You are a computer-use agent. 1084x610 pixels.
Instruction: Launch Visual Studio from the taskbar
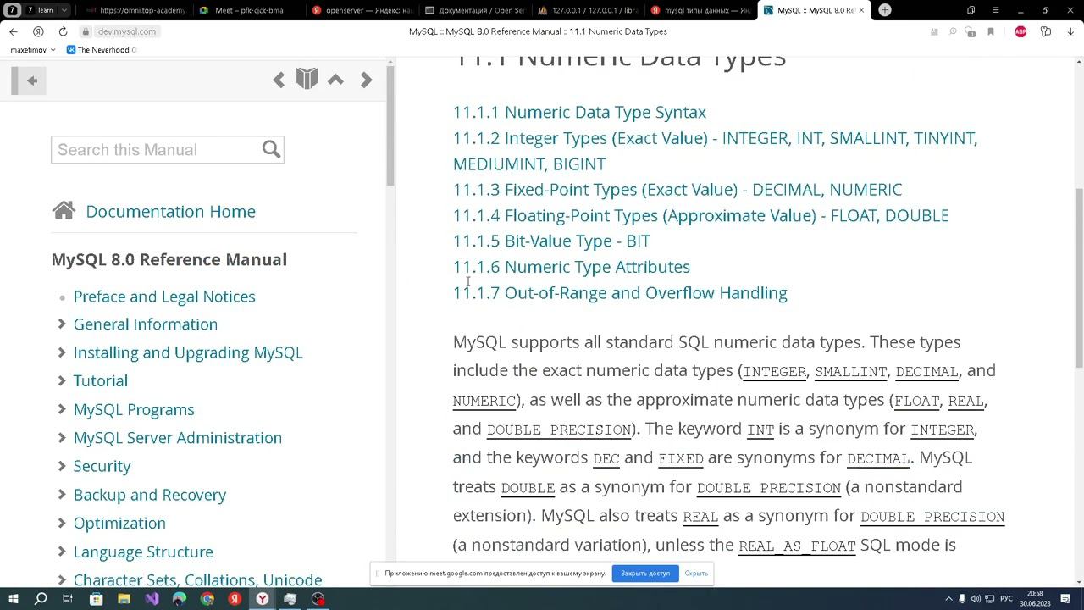point(152,599)
